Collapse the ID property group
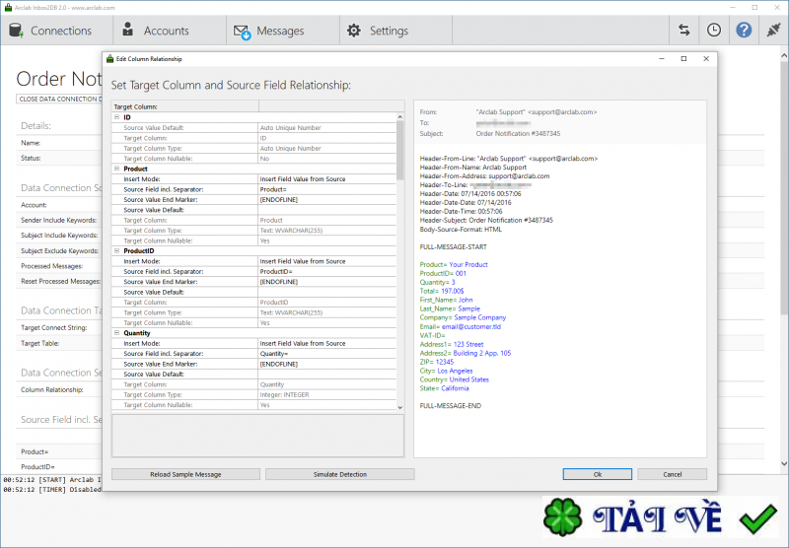 116,117
